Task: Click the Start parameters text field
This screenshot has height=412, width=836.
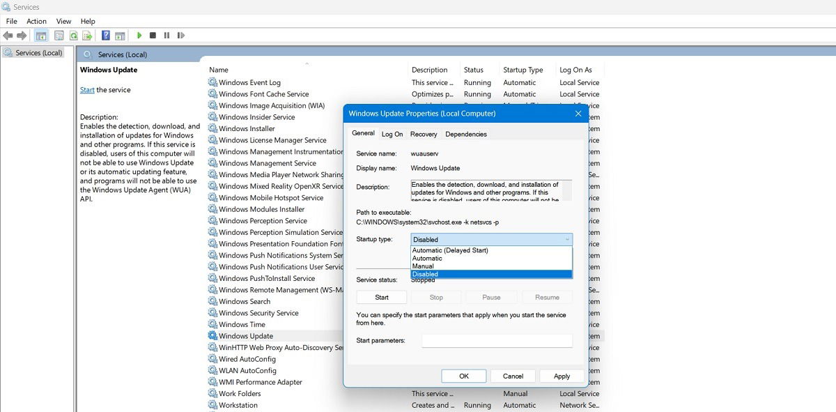Action: pyautogui.click(x=497, y=340)
